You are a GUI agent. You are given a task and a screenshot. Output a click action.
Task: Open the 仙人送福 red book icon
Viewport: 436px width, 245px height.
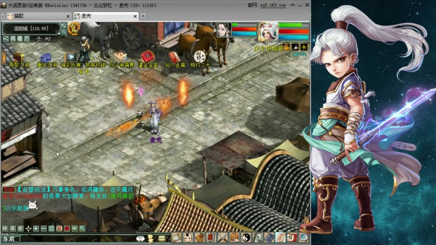174,57
